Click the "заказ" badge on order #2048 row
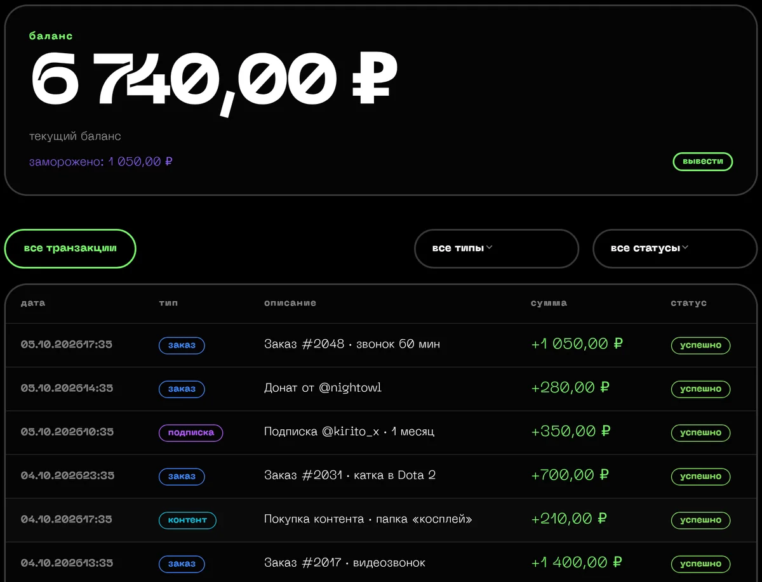This screenshot has height=582, width=762. point(182,346)
